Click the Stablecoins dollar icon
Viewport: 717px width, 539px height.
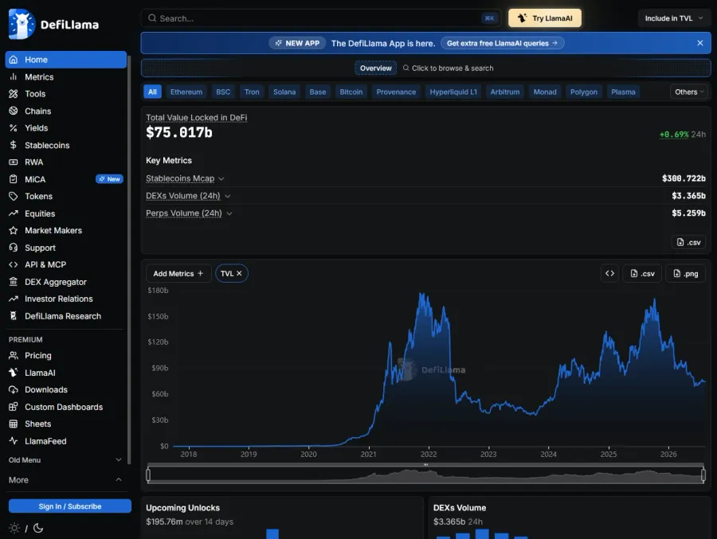14,145
